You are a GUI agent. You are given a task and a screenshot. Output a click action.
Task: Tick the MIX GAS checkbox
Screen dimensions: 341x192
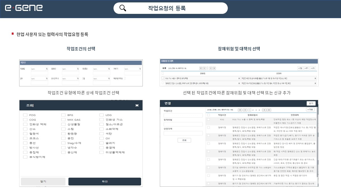(63, 120)
